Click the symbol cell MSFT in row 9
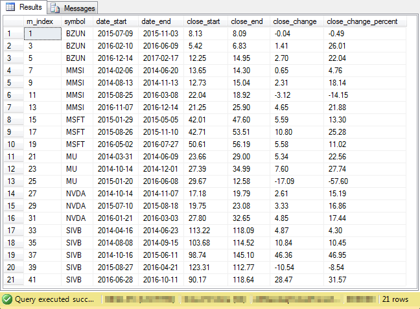Viewport: 420px width, 309px height. 77,132
